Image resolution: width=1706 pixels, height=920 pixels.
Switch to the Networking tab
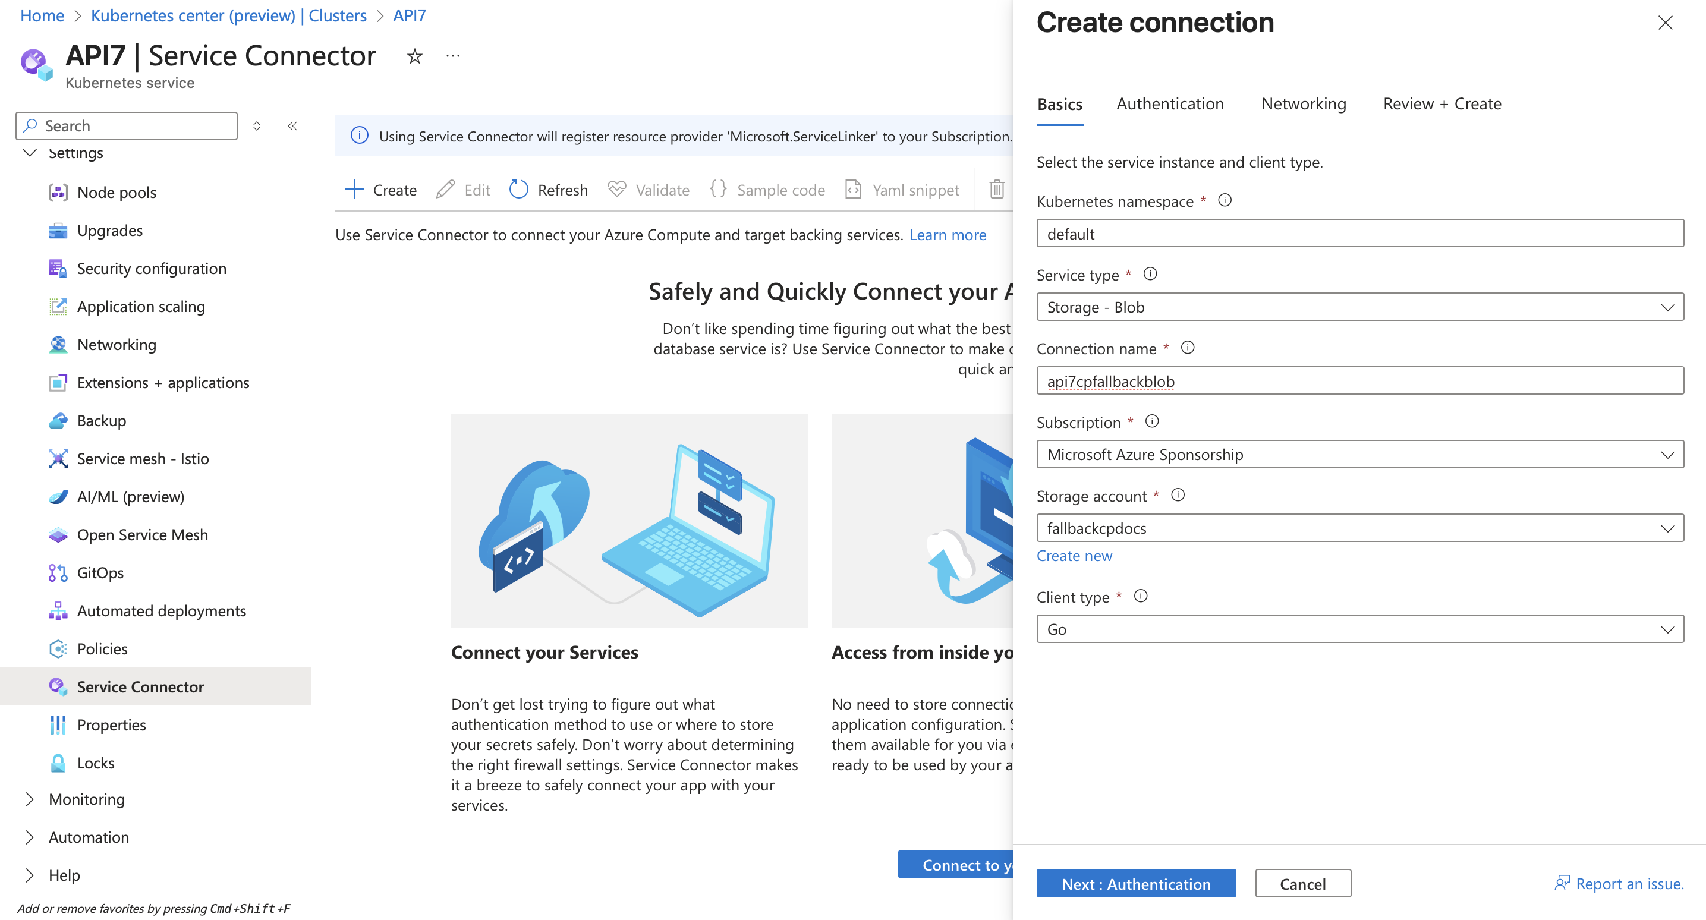point(1302,104)
